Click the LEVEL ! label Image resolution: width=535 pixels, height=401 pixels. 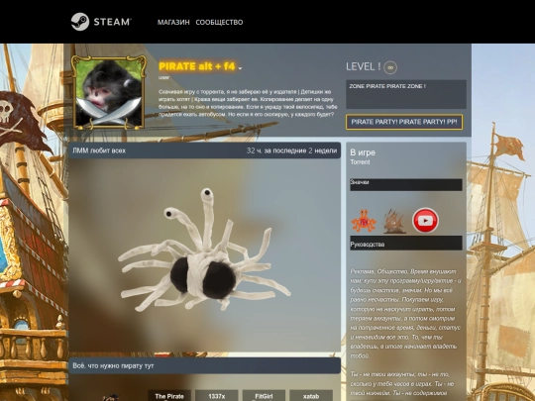363,67
